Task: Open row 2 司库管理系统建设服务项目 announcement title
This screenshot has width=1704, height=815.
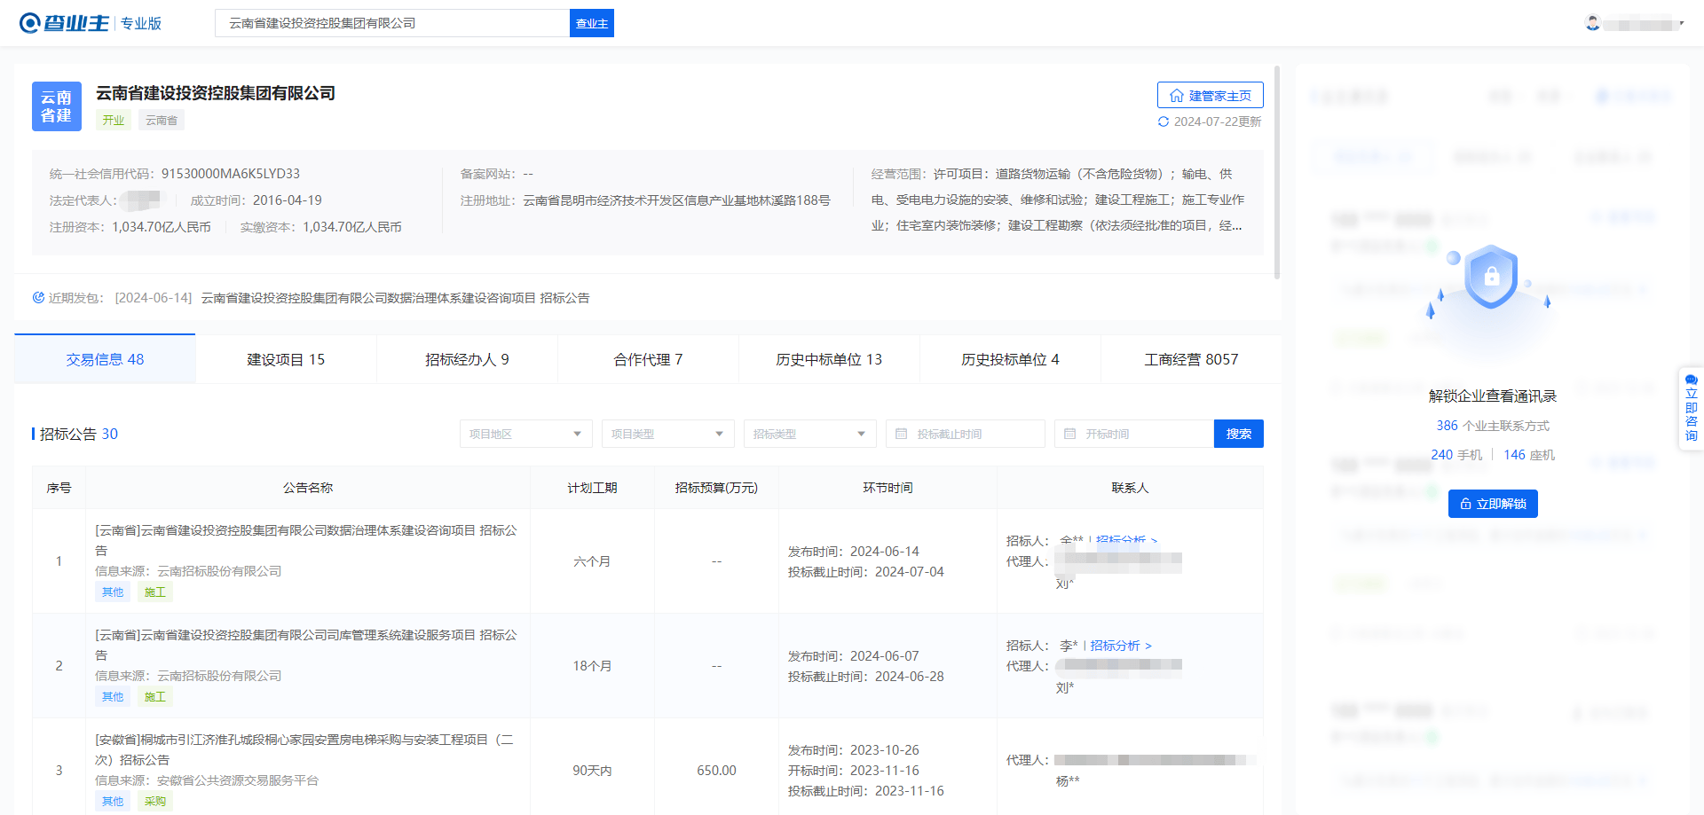Action: [306, 645]
